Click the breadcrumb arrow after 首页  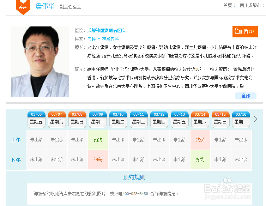(x=235, y=5)
